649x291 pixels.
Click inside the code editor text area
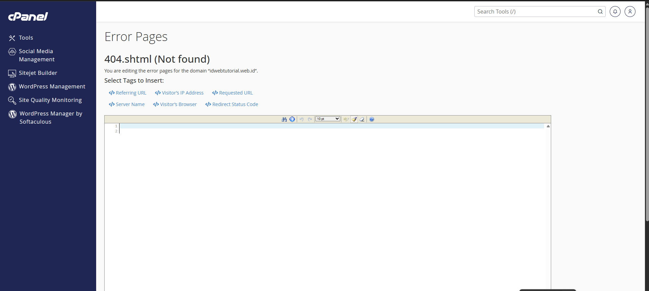[x=332, y=207]
